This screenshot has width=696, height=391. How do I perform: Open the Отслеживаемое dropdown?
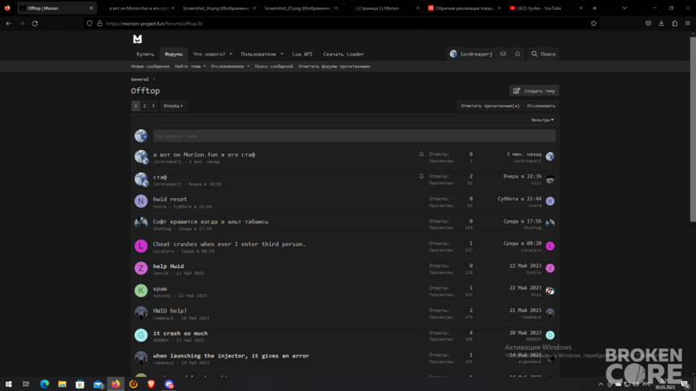coord(230,66)
